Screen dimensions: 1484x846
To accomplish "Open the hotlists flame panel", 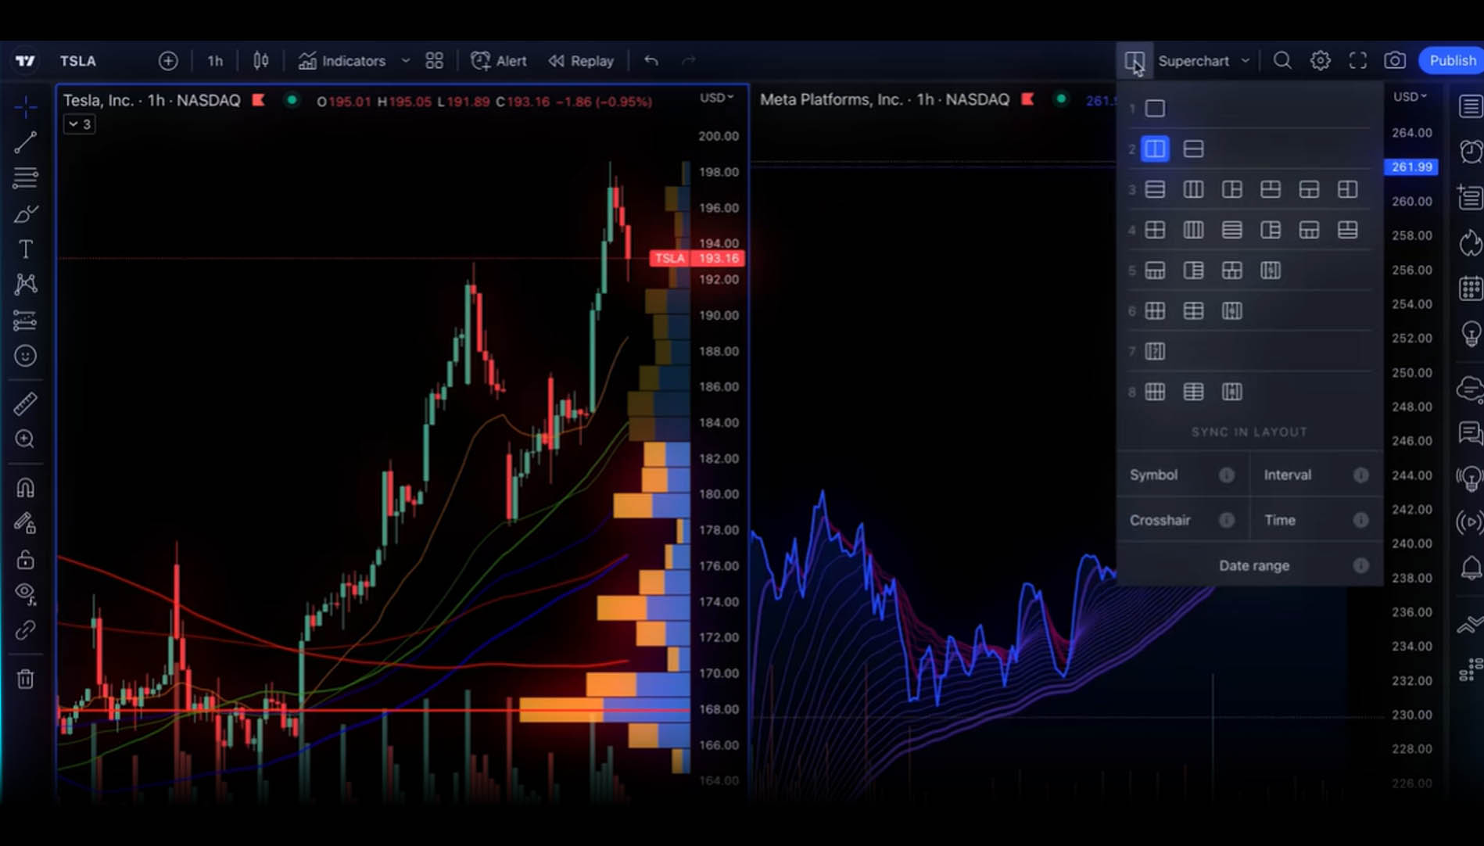I will tap(1470, 243).
